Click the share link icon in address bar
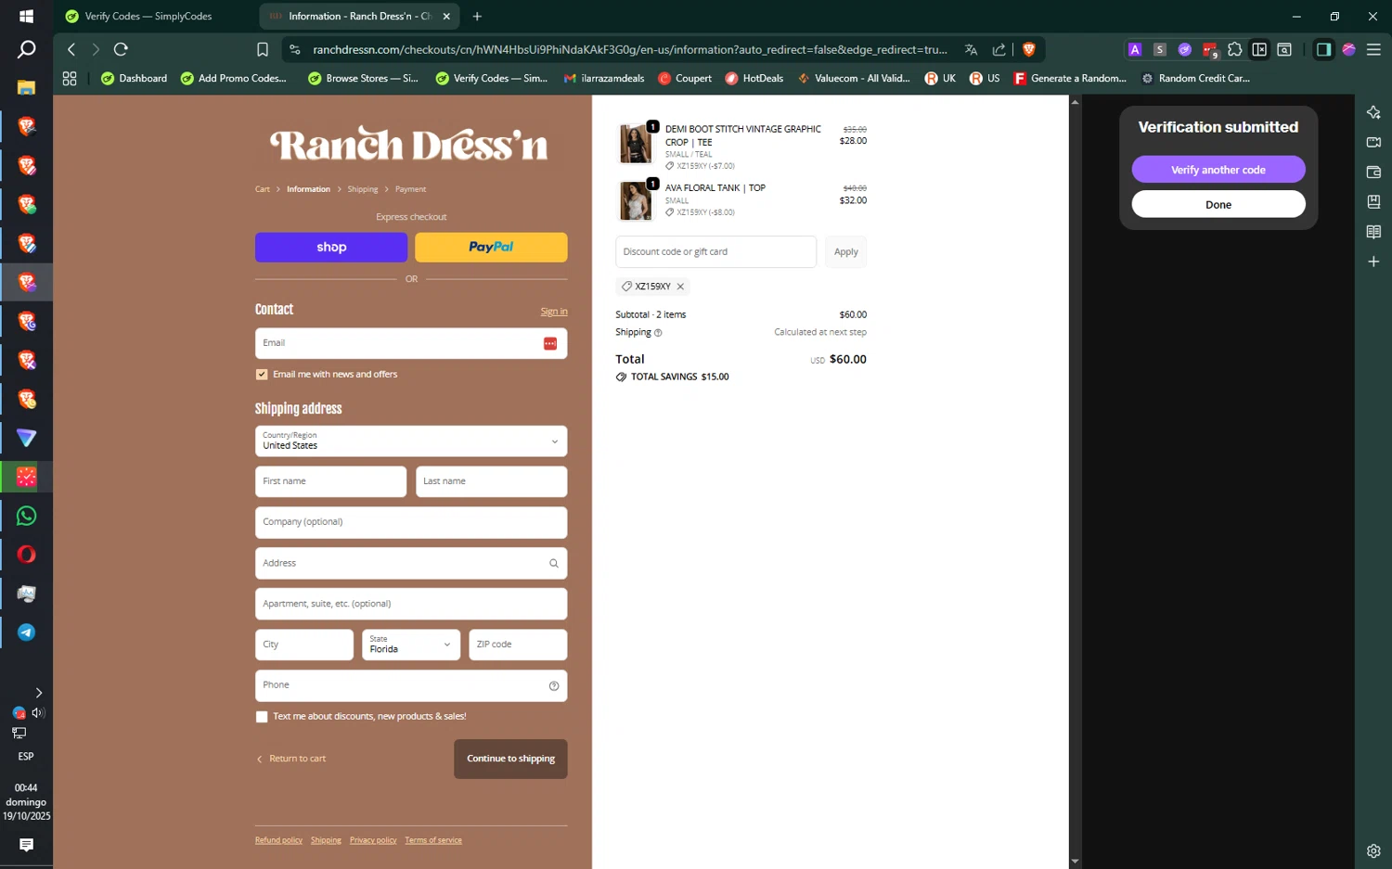 (999, 49)
